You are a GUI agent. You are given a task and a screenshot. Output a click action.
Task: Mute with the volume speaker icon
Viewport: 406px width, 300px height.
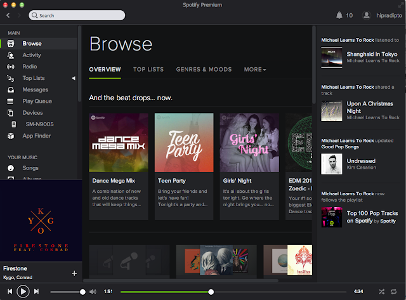tap(93, 292)
